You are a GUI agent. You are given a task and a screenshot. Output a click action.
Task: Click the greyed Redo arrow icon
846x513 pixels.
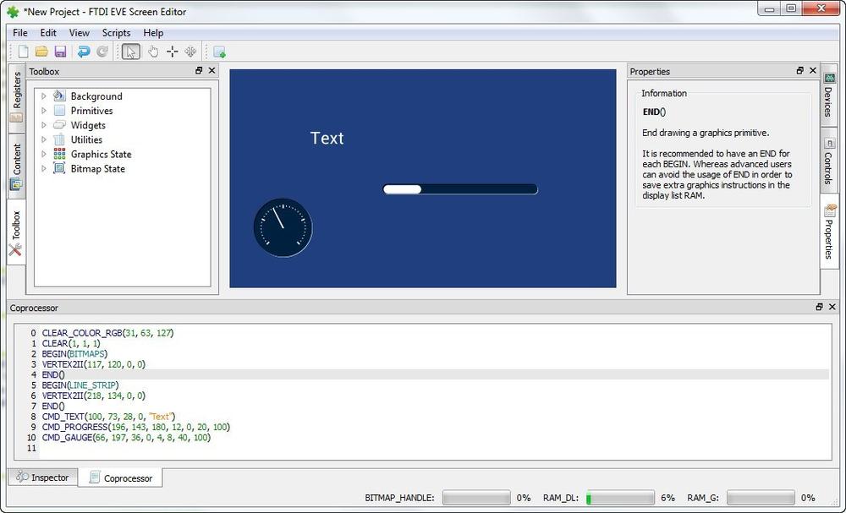coord(102,52)
